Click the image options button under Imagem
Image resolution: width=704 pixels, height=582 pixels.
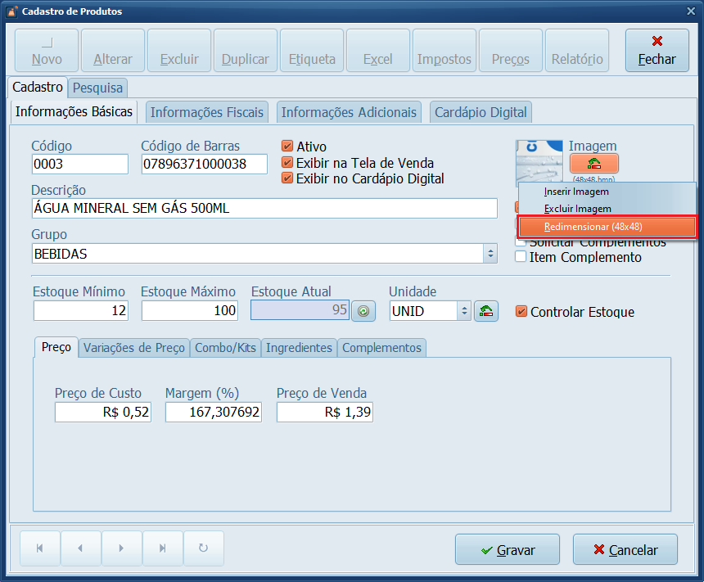(x=593, y=163)
